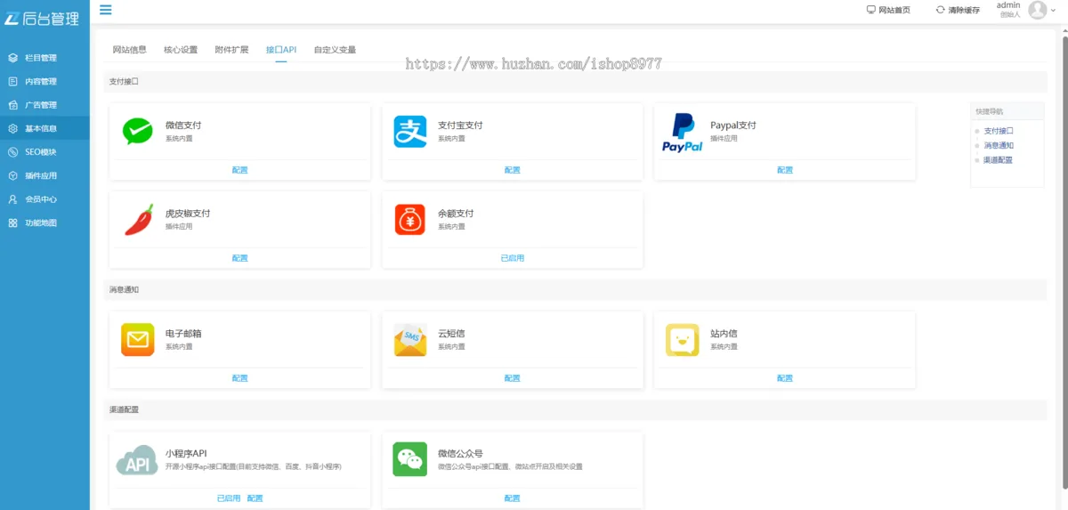Click the 插件应用 sidebar icon

point(13,175)
